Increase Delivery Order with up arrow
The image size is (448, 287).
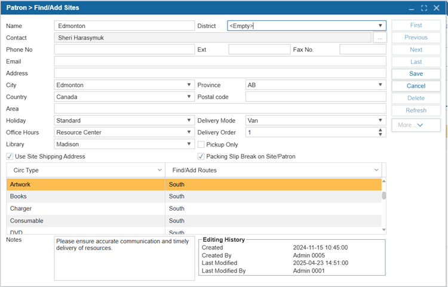[381, 130]
